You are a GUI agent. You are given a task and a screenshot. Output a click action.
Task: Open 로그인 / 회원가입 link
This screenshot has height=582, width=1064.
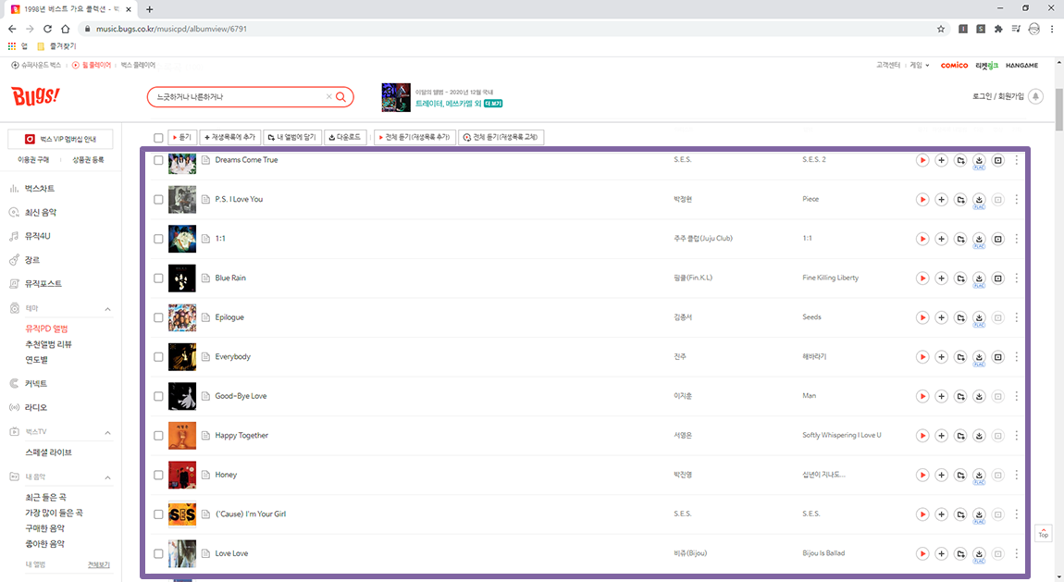click(x=997, y=96)
